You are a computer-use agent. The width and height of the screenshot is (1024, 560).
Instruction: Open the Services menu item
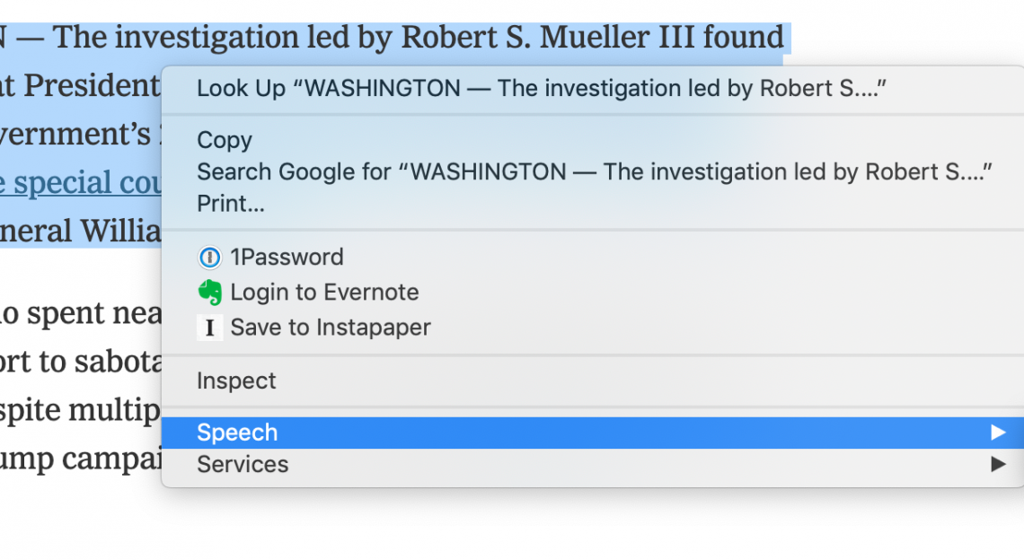(243, 464)
